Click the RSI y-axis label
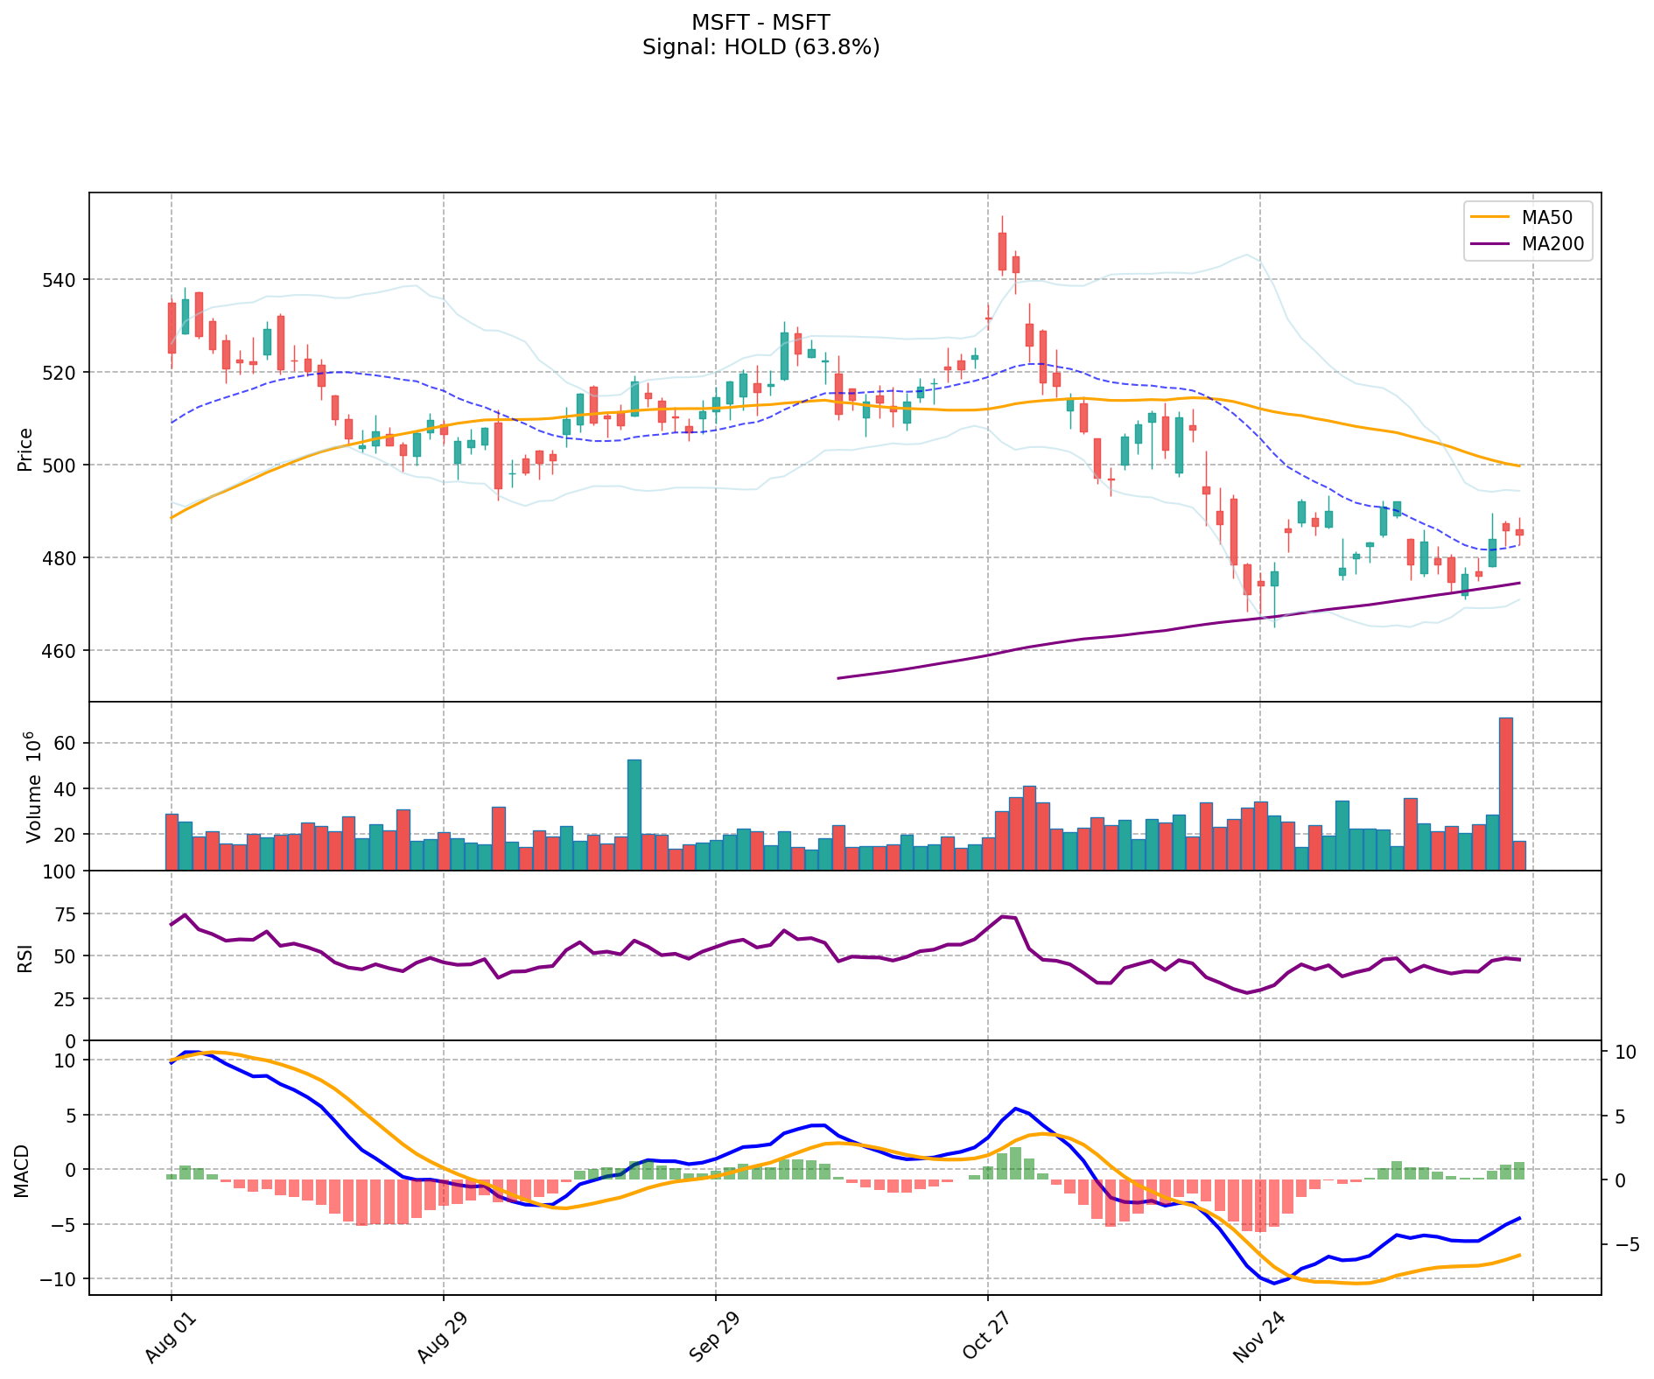1654x1379 pixels. click(25, 955)
